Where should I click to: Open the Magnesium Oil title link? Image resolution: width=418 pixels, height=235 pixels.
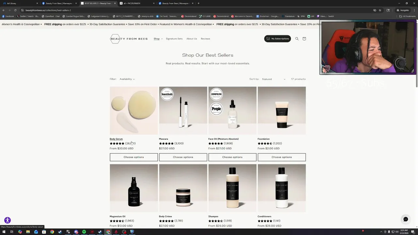tap(118, 216)
